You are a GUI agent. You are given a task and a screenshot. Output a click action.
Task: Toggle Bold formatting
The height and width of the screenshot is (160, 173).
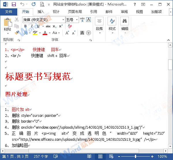[x=25, y=26]
